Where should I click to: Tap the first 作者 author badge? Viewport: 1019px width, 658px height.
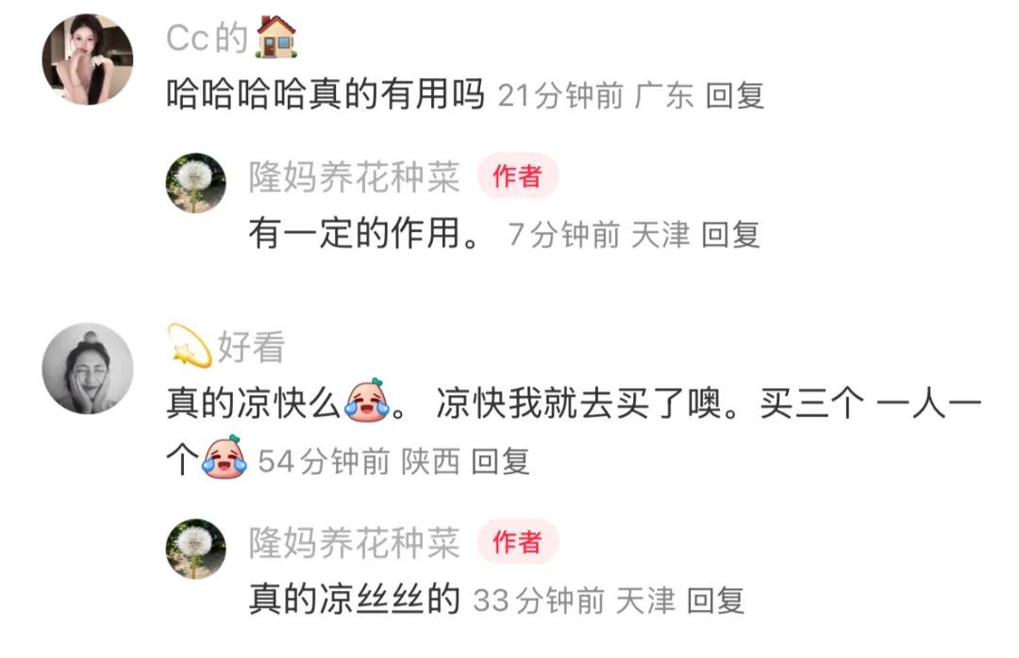[517, 176]
